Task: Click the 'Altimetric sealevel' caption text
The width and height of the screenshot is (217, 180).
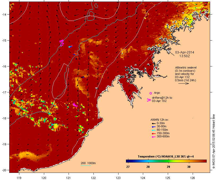Action: pyautogui.click(x=186, y=67)
